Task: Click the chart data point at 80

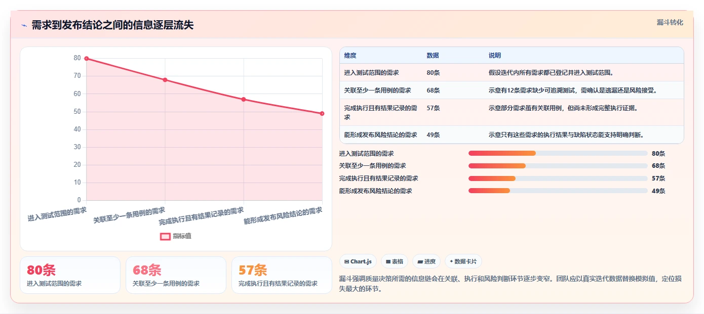Action: pos(87,59)
